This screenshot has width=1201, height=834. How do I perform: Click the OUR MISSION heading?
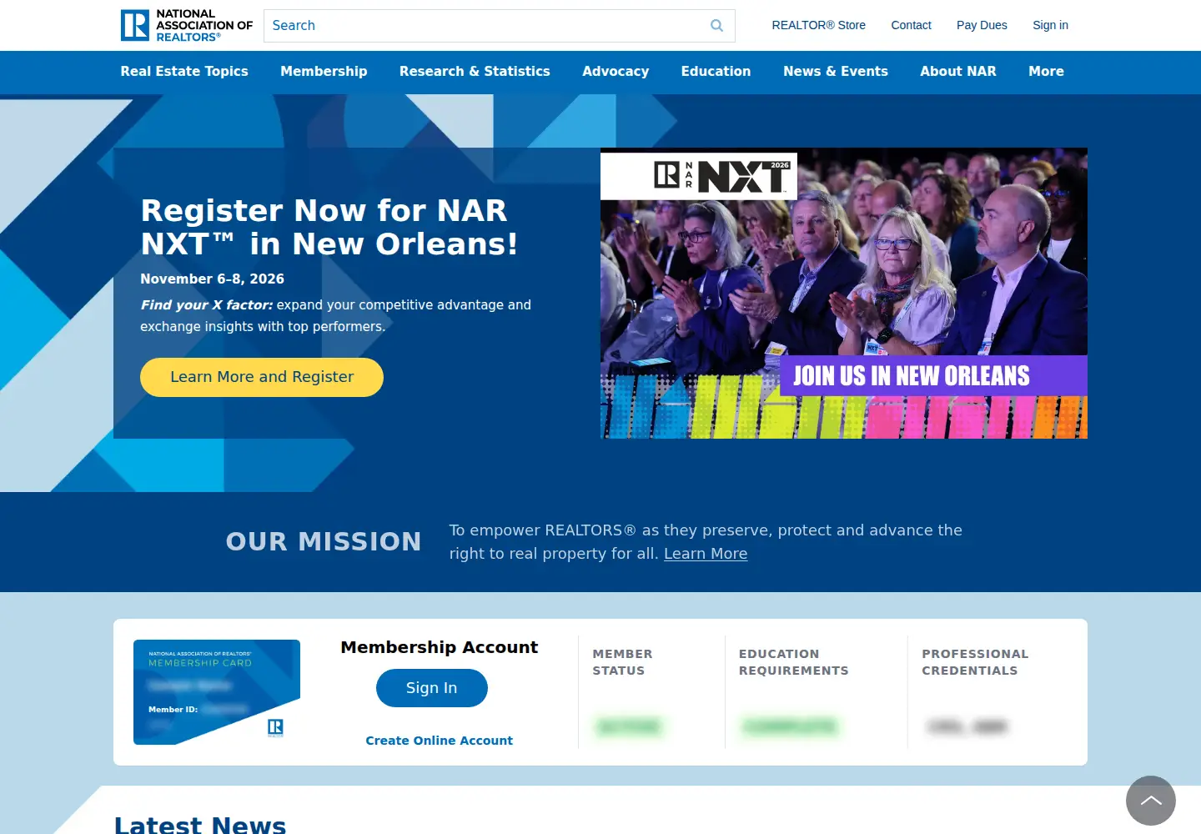coord(324,542)
